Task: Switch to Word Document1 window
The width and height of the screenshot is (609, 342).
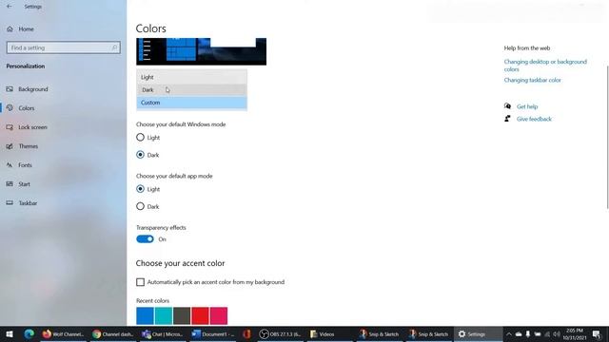Action: click(x=213, y=333)
